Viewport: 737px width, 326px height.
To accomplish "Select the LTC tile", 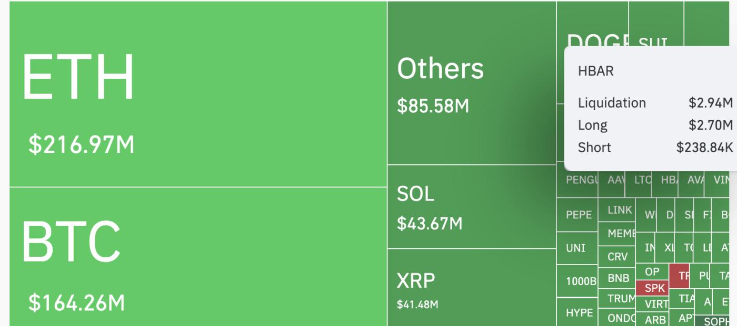I will click(643, 180).
